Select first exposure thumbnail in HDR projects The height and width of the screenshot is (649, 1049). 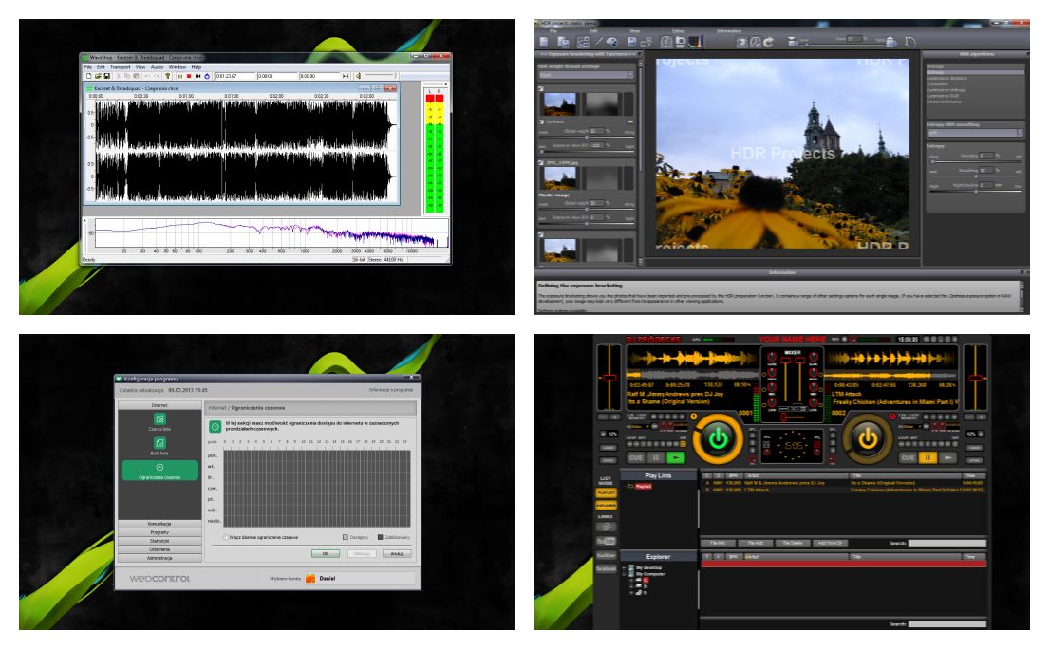[x=559, y=104]
